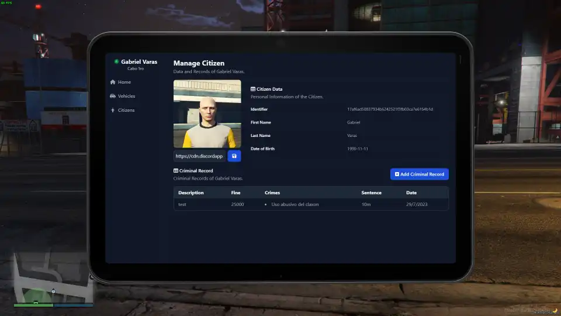Click the Criminal Record section title

196,170
